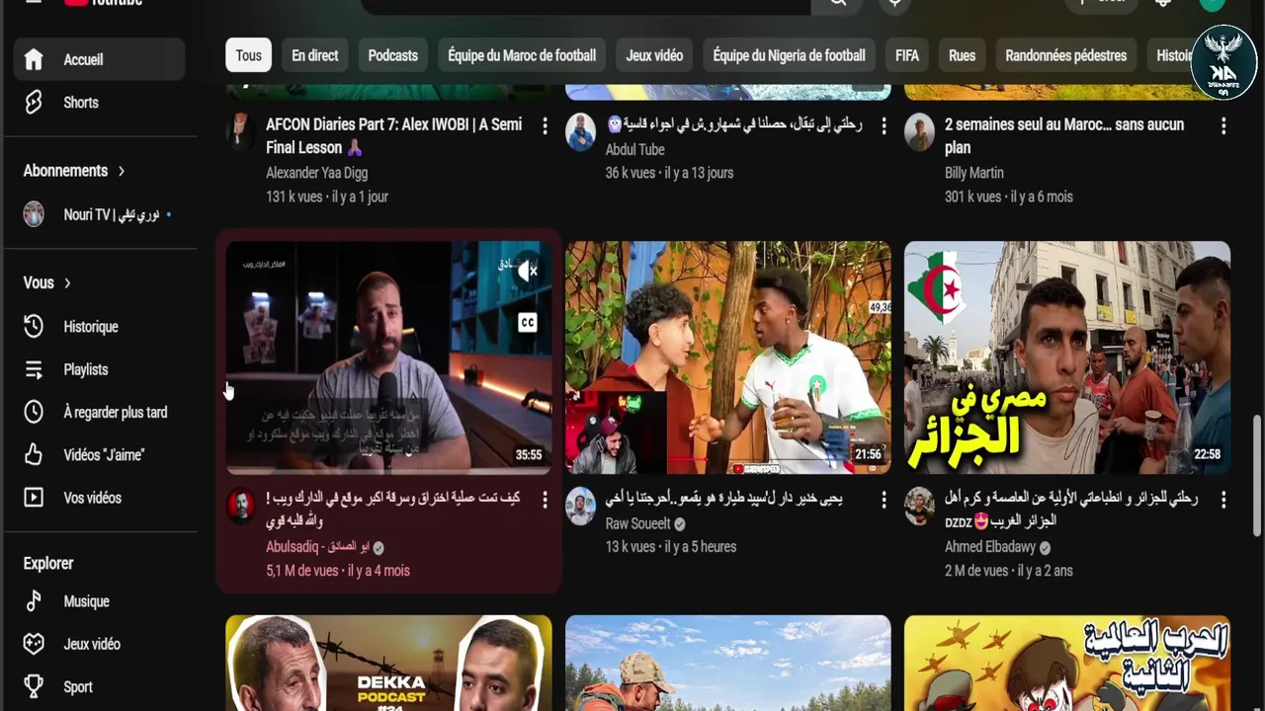Select the Randonnées pédestres chip
The width and height of the screenshot is (1265, 711).
click(1065, 55)
